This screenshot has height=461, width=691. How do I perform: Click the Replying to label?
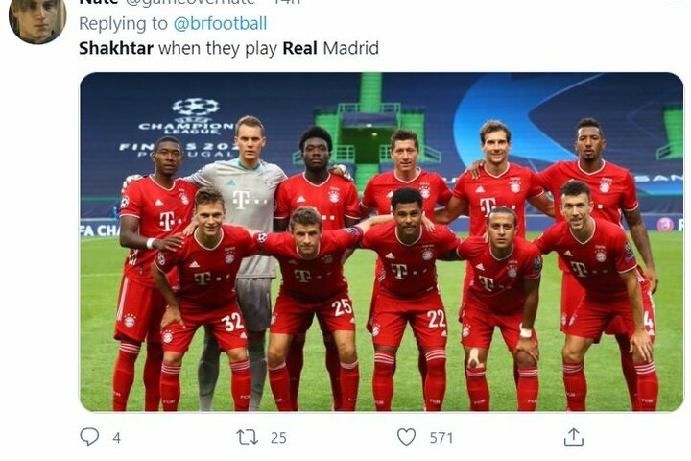124,24
